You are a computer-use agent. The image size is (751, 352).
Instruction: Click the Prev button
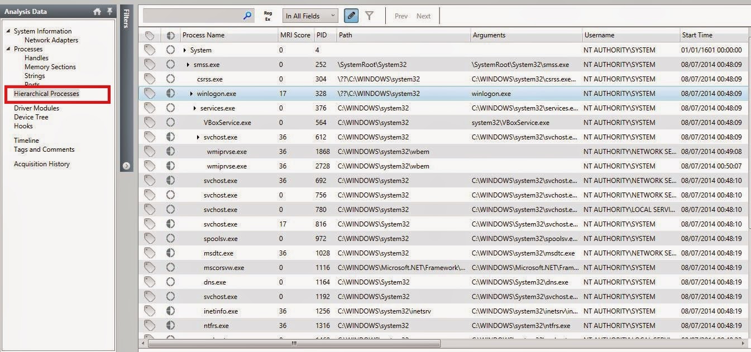401,16
